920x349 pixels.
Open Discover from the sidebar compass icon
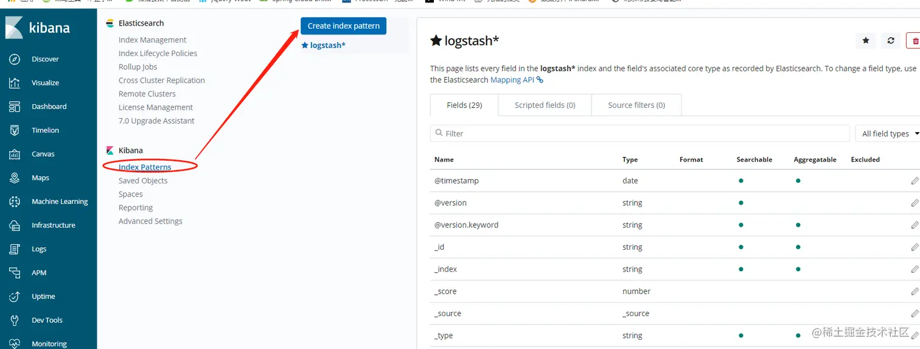(x=15, y=59)
